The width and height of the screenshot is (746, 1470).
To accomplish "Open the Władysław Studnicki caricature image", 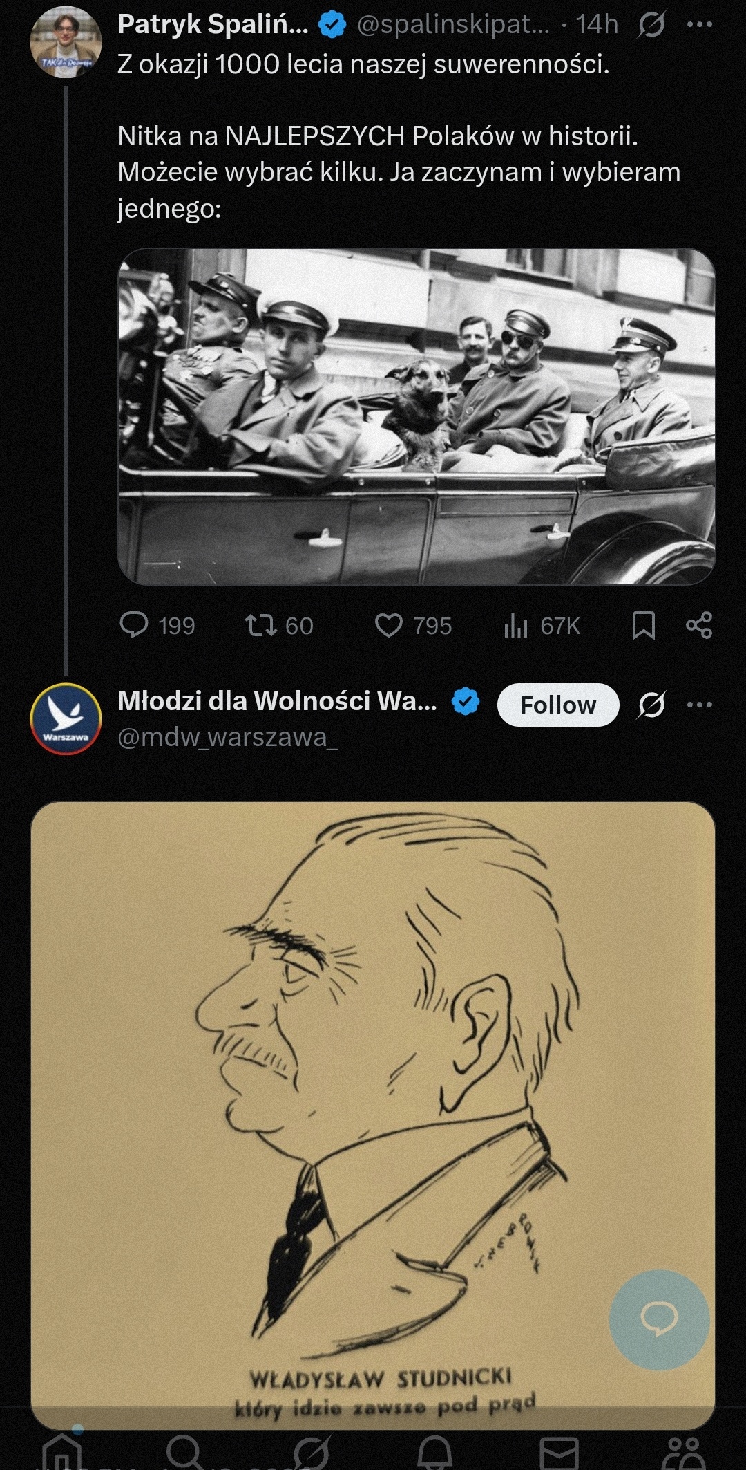I will (372, 1106).
